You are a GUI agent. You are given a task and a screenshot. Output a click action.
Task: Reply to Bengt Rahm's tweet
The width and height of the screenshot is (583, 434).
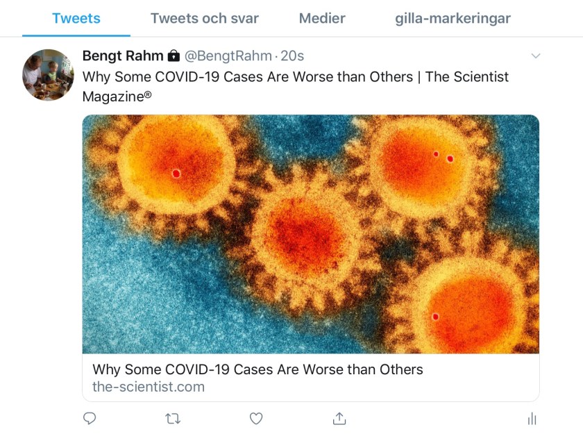click(x=89, y=418)
